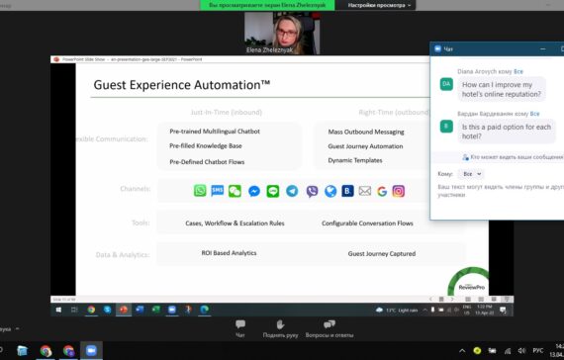Screen dimensions: 564x360
Task: Show hidden tray icons caret on host taskbar
Action: 462,351
